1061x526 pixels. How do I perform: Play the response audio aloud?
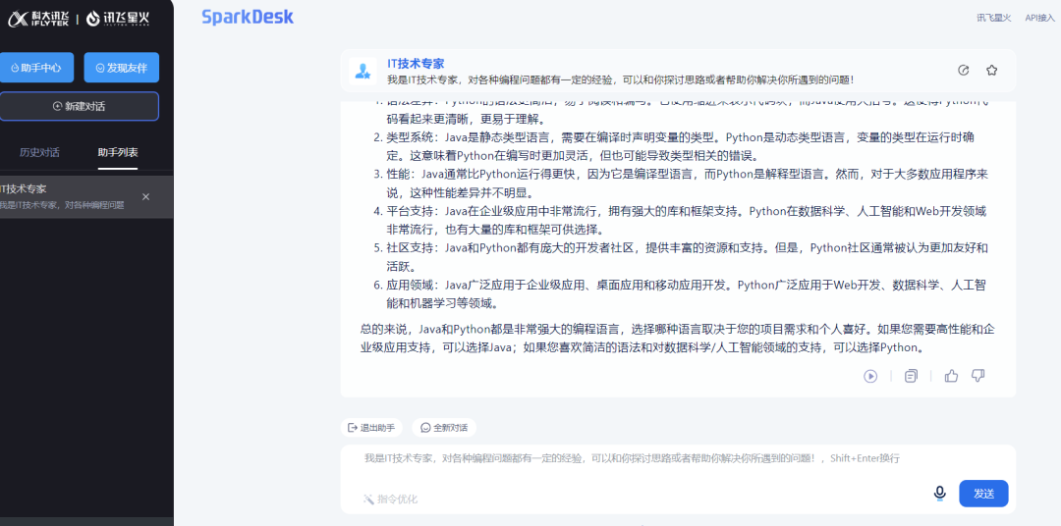click(870, 376)
